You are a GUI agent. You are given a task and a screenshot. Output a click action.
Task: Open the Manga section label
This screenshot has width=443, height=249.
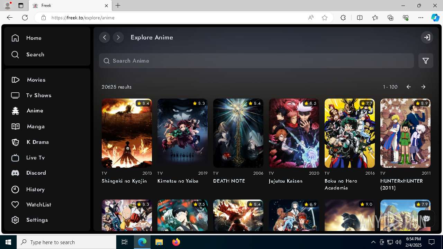coord(36,127)
